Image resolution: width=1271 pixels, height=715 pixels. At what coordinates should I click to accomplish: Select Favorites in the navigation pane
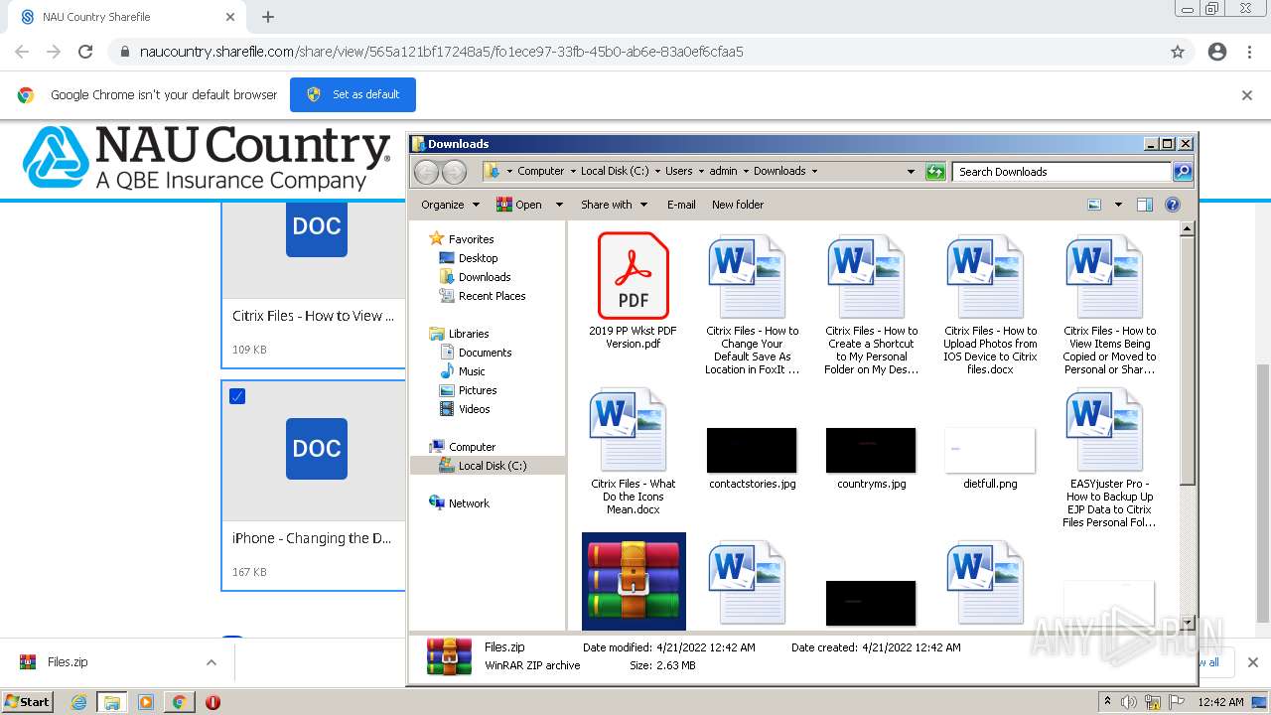point(471,239)
